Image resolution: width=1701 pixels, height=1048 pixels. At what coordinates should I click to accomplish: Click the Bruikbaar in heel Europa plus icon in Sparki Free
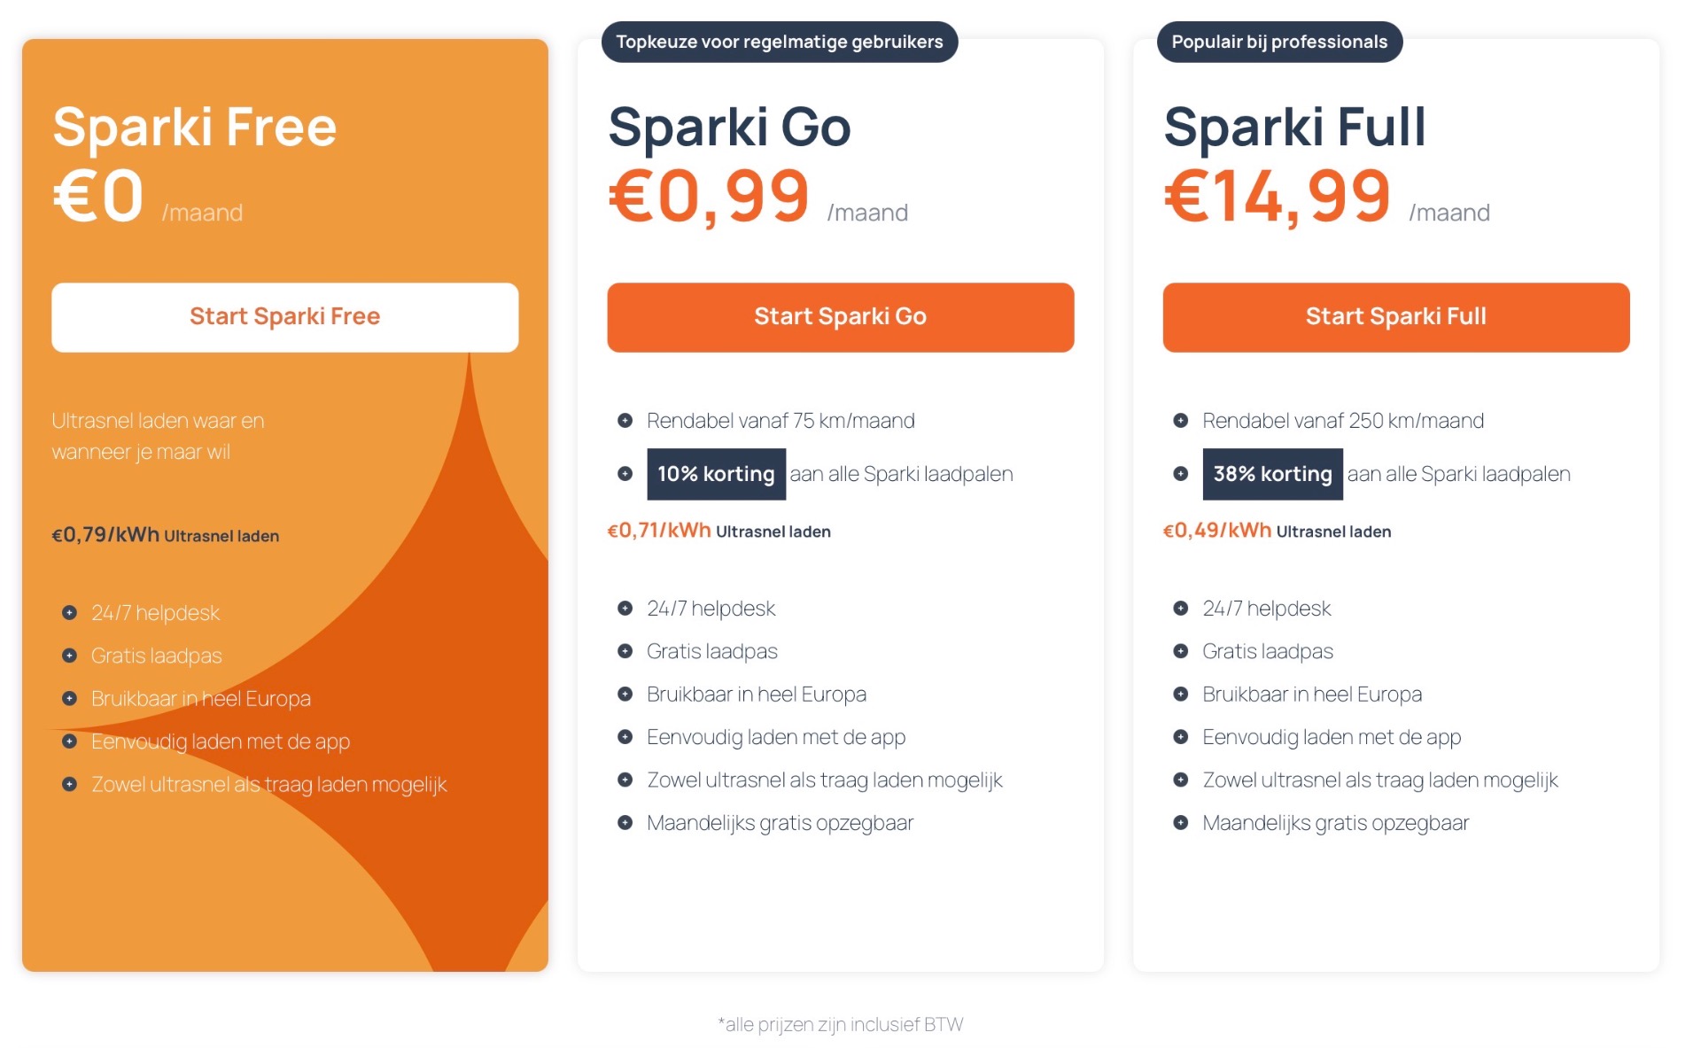pyautogui.click(x=69, y=698)
